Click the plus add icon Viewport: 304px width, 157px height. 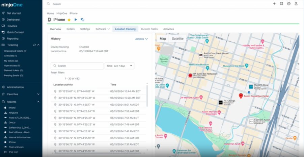point(274,4)
